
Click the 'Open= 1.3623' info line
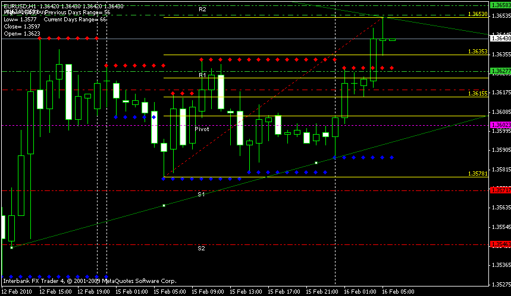click(22, 34)
